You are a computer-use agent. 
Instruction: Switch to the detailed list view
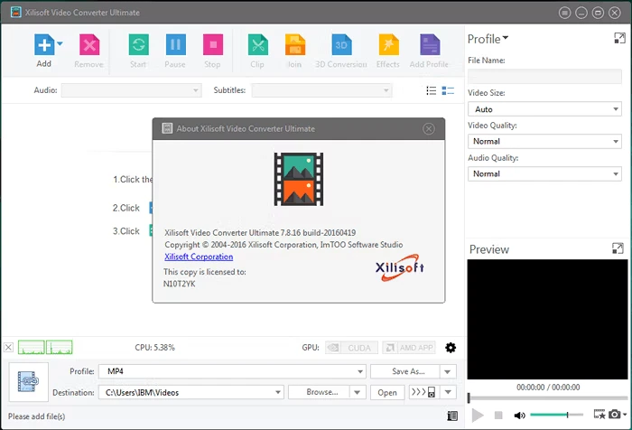(448, 90)
